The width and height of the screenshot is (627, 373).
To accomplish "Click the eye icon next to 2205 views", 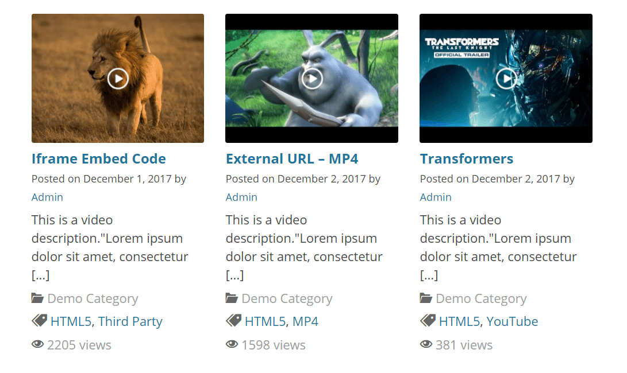I will click(38, 344).
